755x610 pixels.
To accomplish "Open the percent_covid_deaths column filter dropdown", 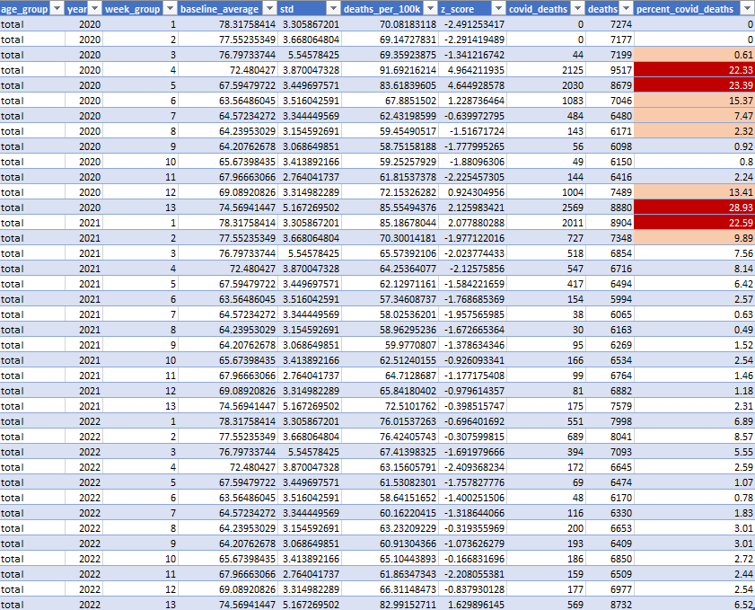I will click(x=747, y=9).
